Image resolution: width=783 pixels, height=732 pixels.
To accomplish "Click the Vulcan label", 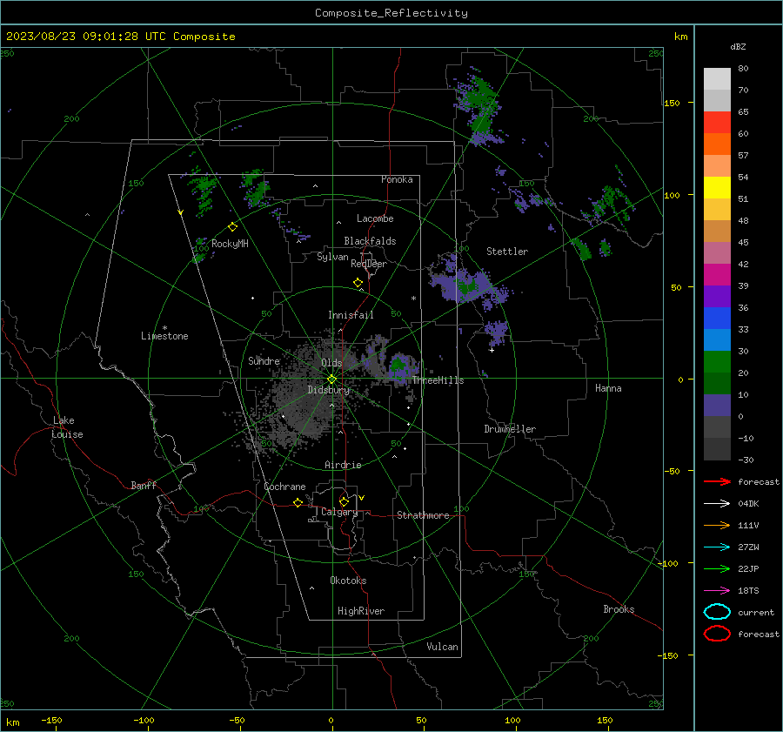I will 442,647.
